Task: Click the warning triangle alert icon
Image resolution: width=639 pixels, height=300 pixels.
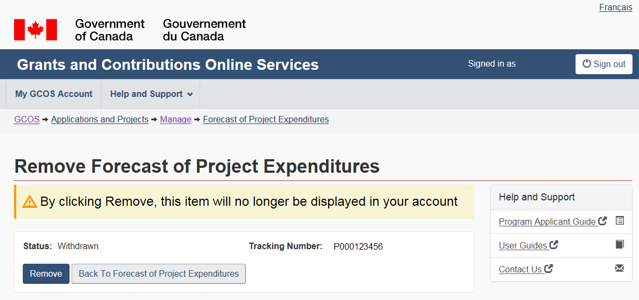Action: click(x=29, y=202)
